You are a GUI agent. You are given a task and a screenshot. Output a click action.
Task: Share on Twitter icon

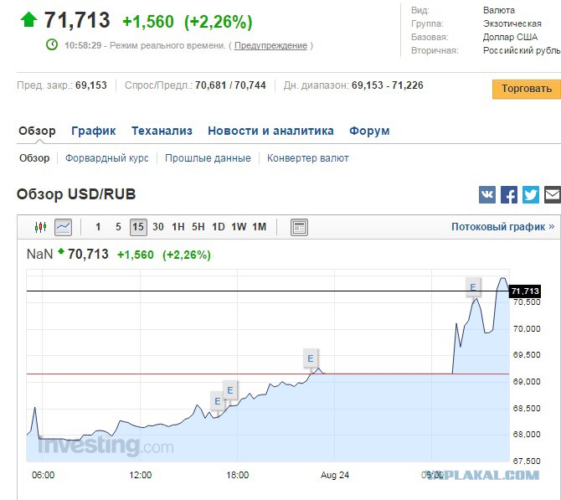(x=531, y=194)
